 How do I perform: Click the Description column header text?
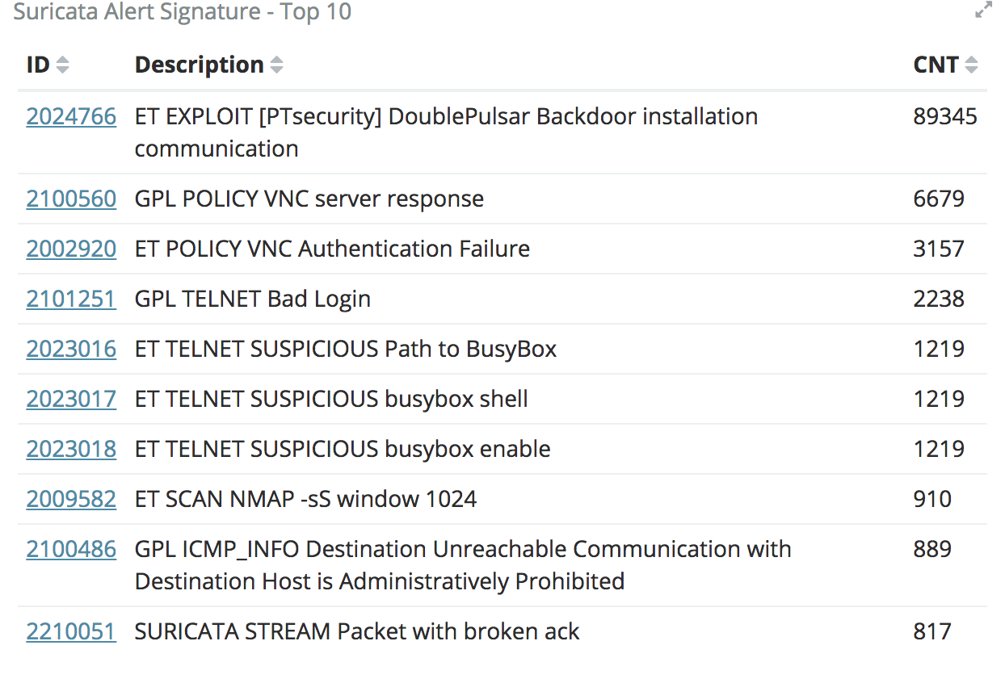point(199,65)
